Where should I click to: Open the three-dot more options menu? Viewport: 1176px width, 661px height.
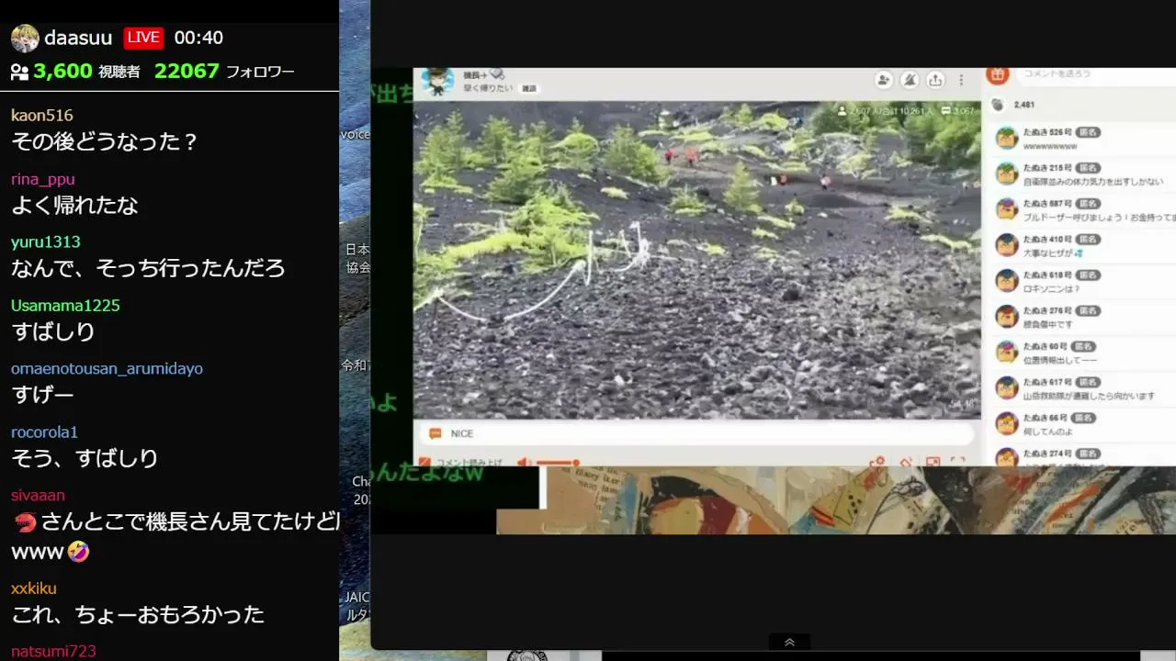962,80
